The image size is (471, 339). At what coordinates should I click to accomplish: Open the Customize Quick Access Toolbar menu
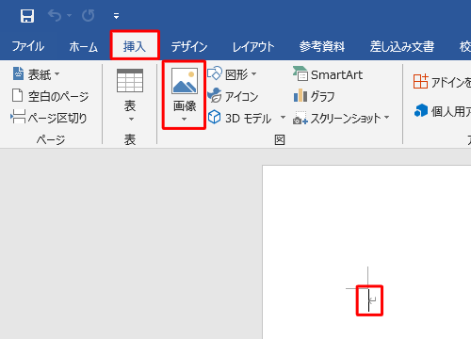[x=116, y=16]
